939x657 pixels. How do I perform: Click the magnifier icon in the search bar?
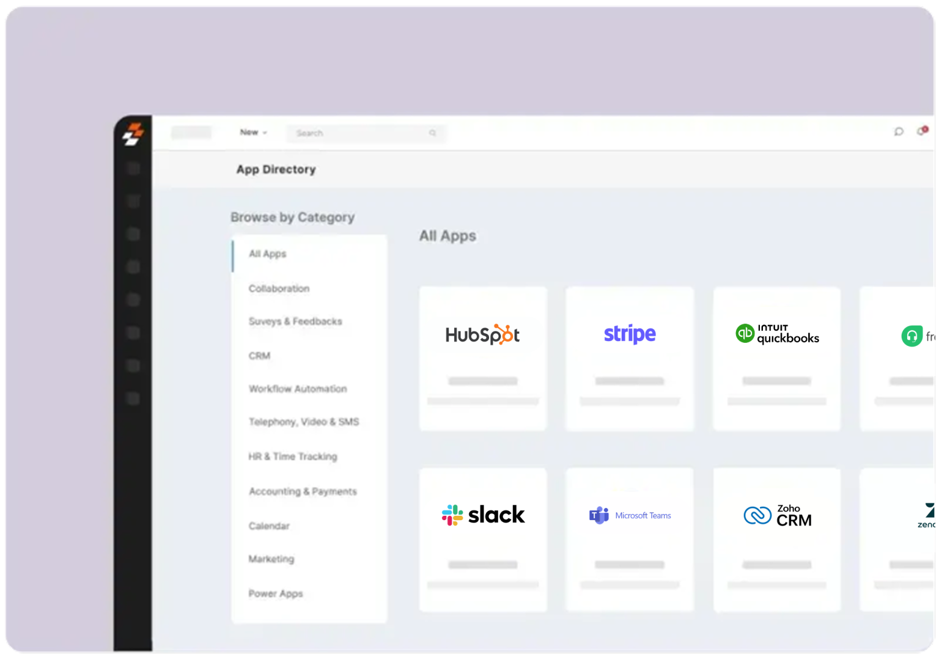coord(432,133)
